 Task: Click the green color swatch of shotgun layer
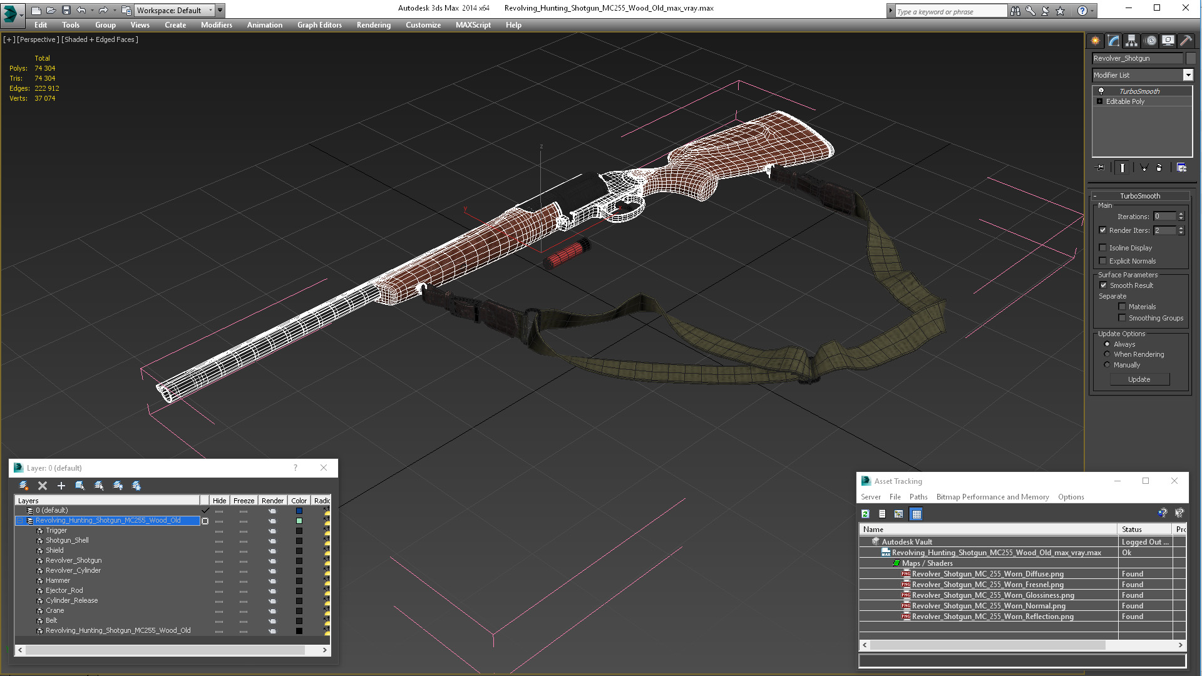tap(299, 521)
